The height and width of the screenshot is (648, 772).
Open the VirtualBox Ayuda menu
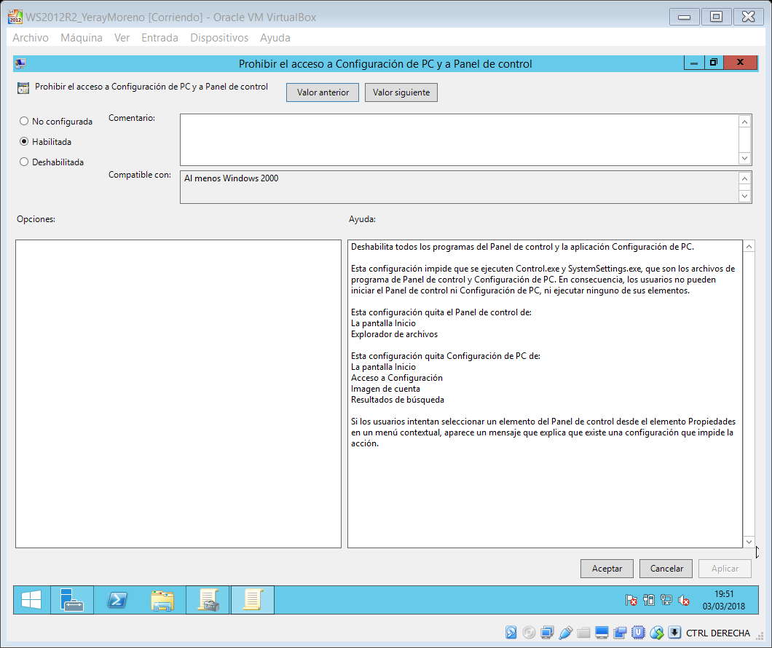[275, 38]
